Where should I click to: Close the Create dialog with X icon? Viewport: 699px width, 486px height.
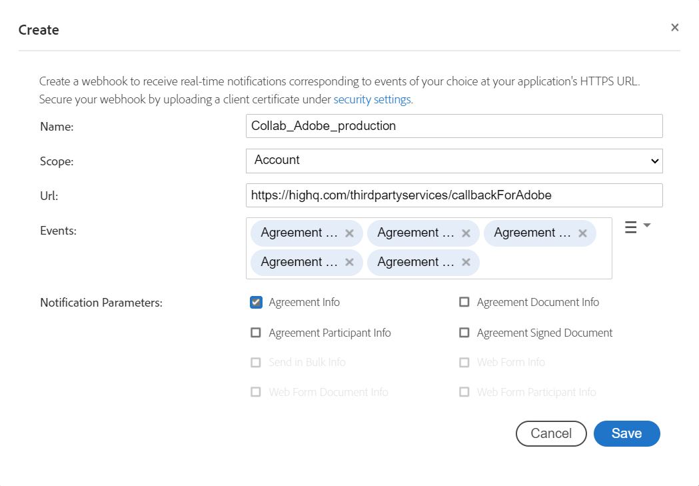[674, 27]
